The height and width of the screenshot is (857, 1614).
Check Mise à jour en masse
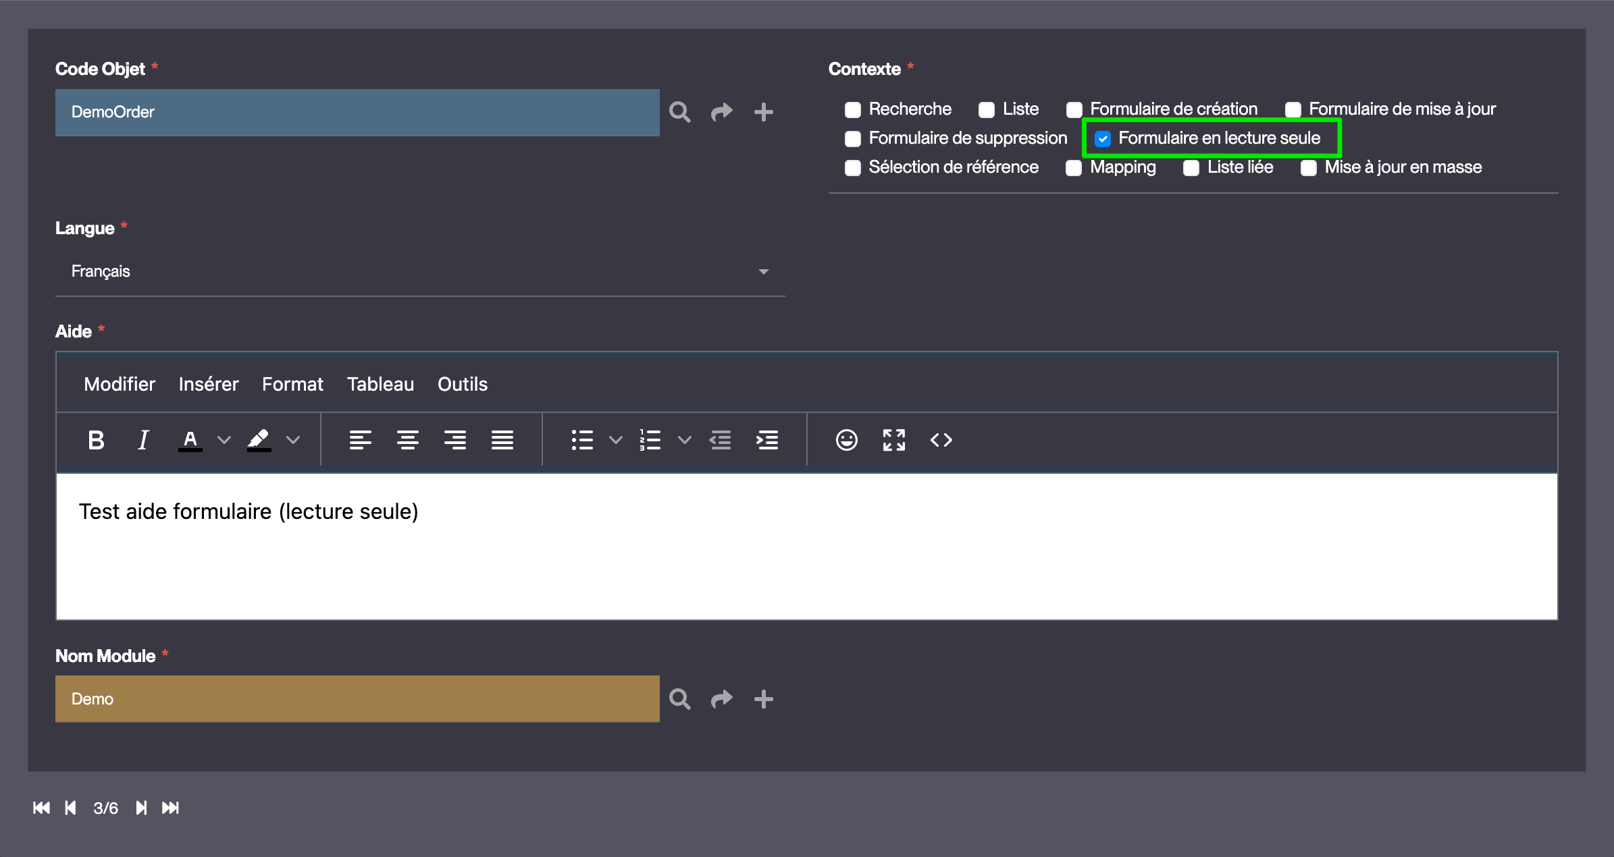[x=1309, y=168]
